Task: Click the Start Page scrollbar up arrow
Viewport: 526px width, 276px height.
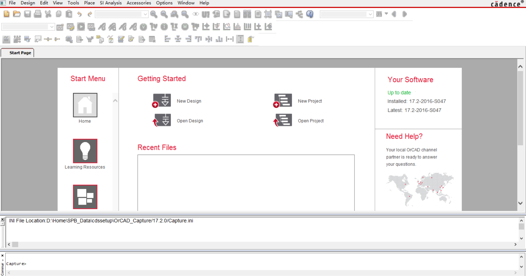Action: pyautogui.click(x=521, y=67)
